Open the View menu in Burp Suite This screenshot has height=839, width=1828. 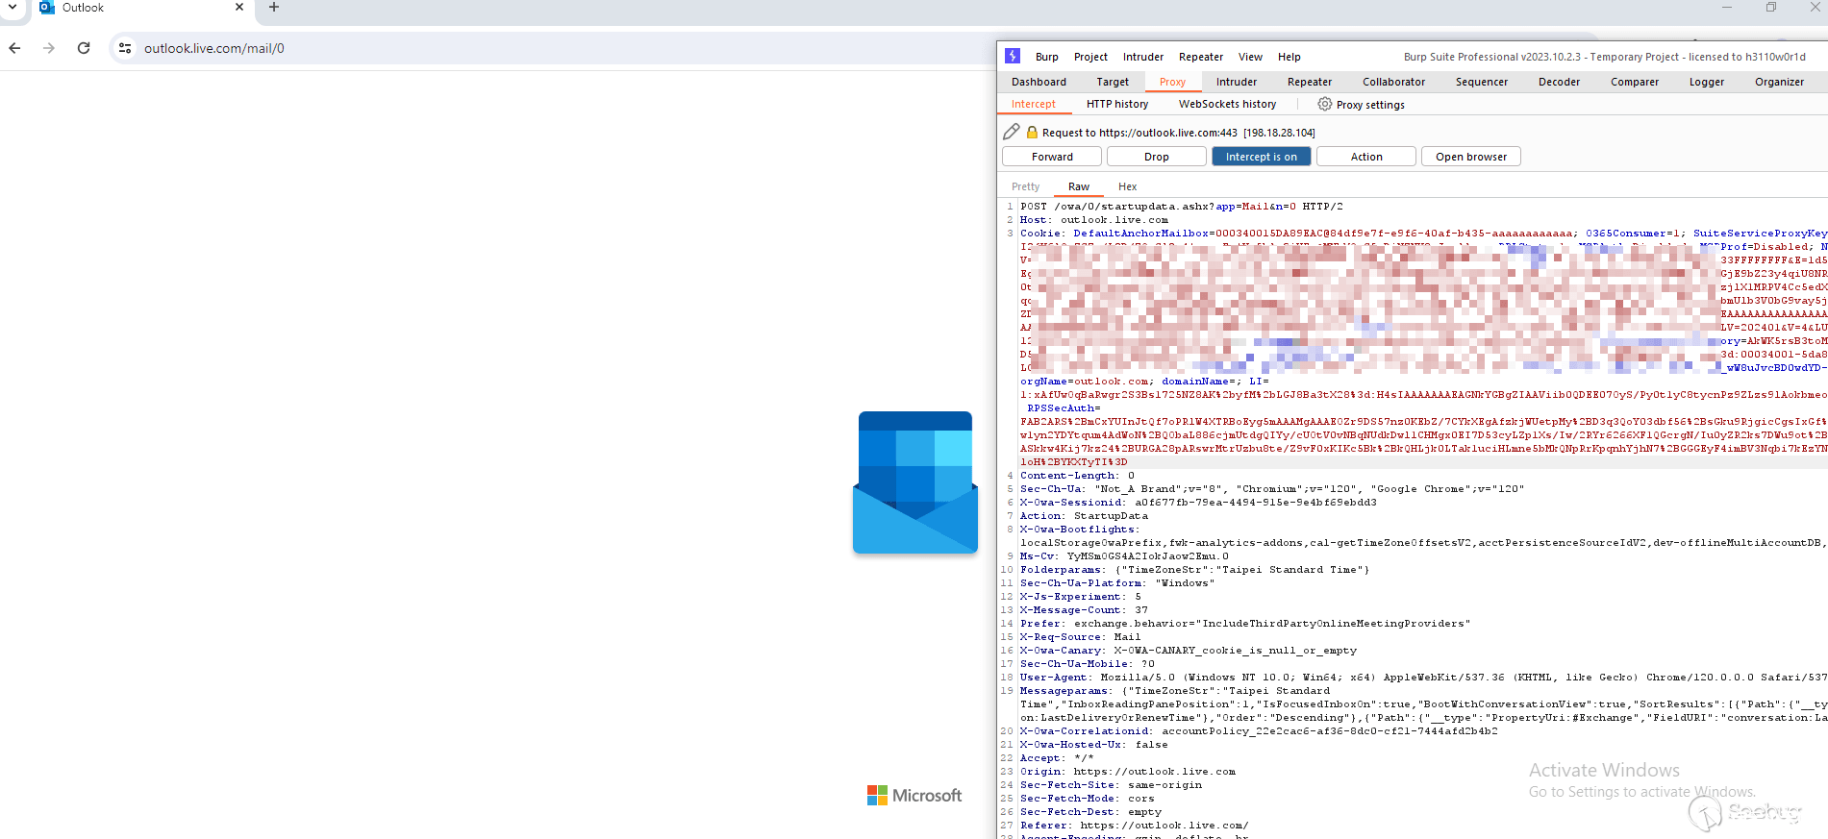point(1250,57)
